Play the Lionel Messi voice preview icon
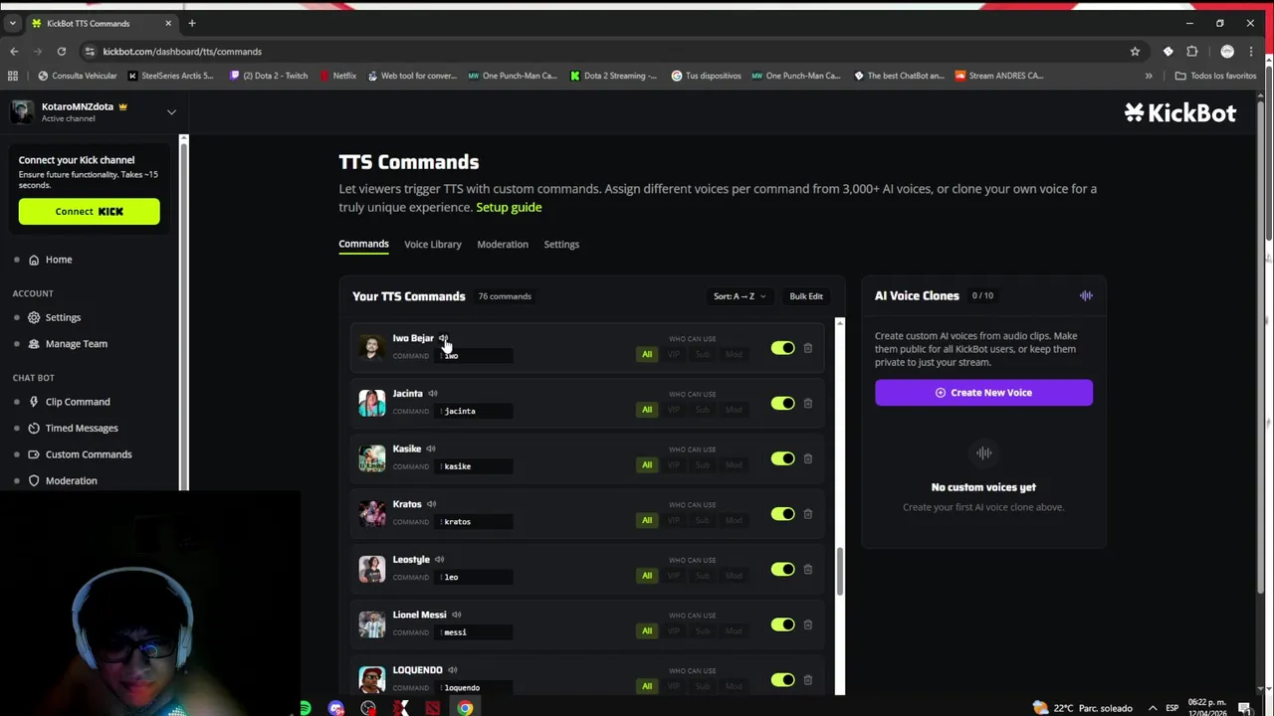This screenshot has width=1274, height=716. pos(456,615)
